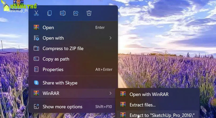Select Open from the context menu
The width and height of the screenshot is (216, 118).
coord(48,28)
